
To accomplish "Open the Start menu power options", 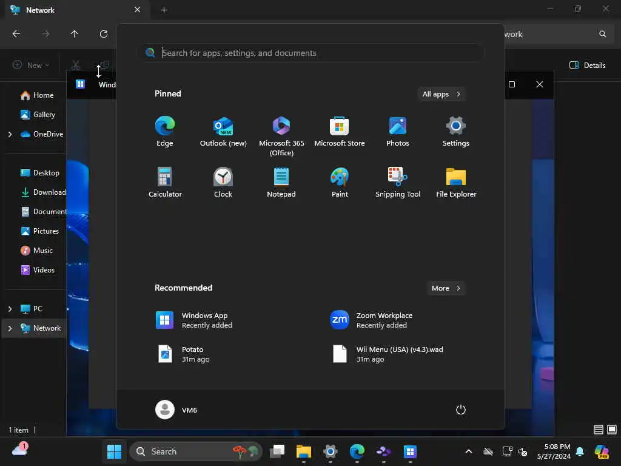I will pos(461,410).
